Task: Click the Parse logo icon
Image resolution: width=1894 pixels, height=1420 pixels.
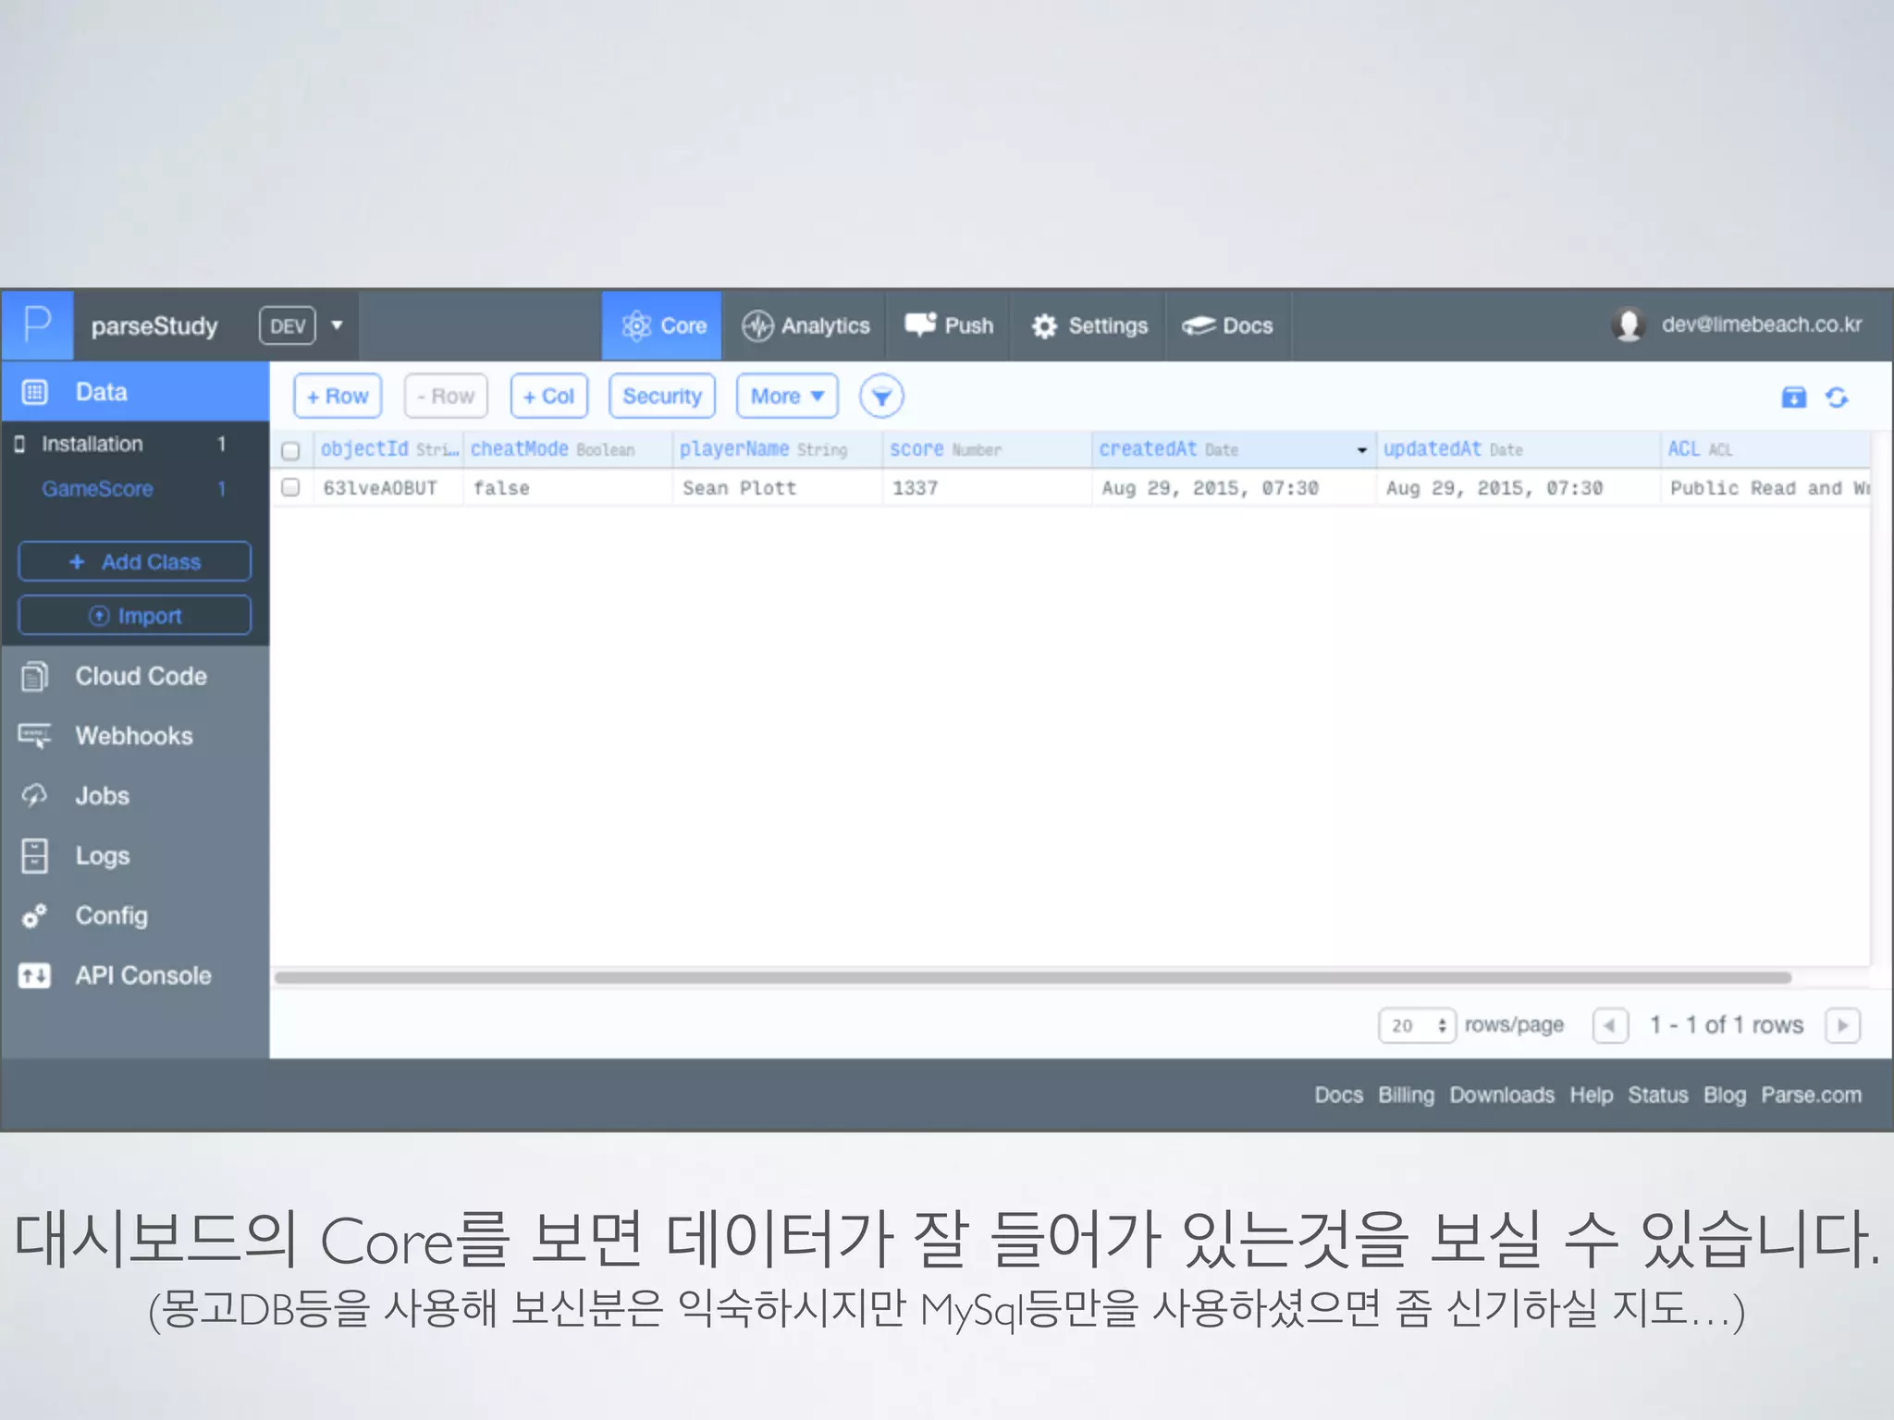Action: (x=37, y=325)
